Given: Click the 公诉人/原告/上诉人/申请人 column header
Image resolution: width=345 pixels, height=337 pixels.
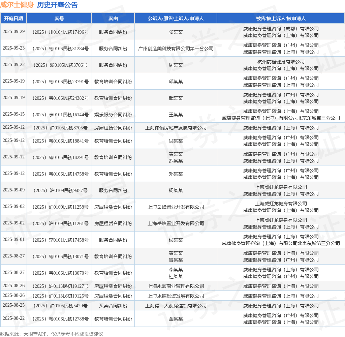Looking at the screenshot, I should click(176, 19).
